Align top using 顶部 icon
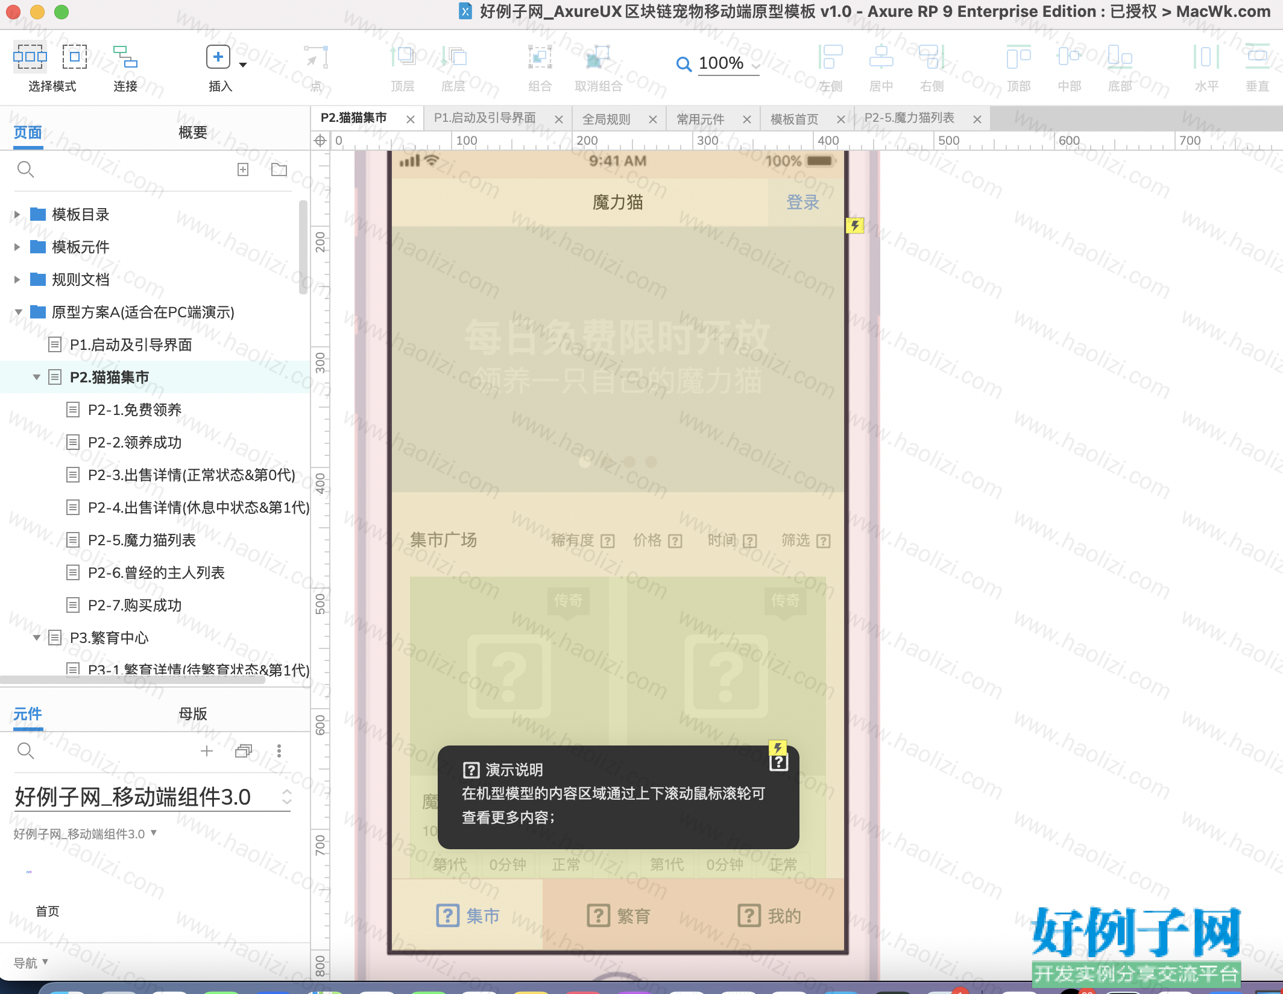Screen dimensions: 1283x994 (1019, 57)
